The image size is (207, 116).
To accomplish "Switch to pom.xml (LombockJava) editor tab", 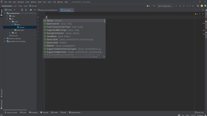I will (x=48, y=10).
